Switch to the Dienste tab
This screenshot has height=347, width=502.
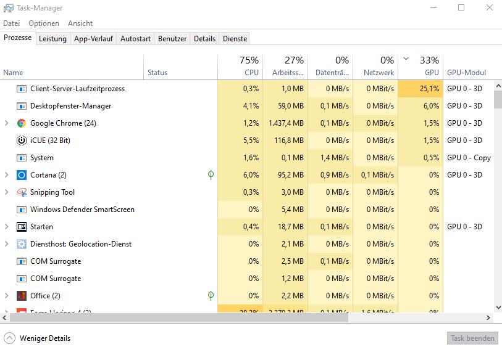[x=235, y=39]
